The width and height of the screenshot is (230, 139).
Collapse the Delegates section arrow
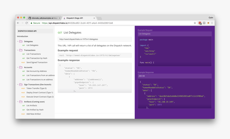click(x=18, y=41)
